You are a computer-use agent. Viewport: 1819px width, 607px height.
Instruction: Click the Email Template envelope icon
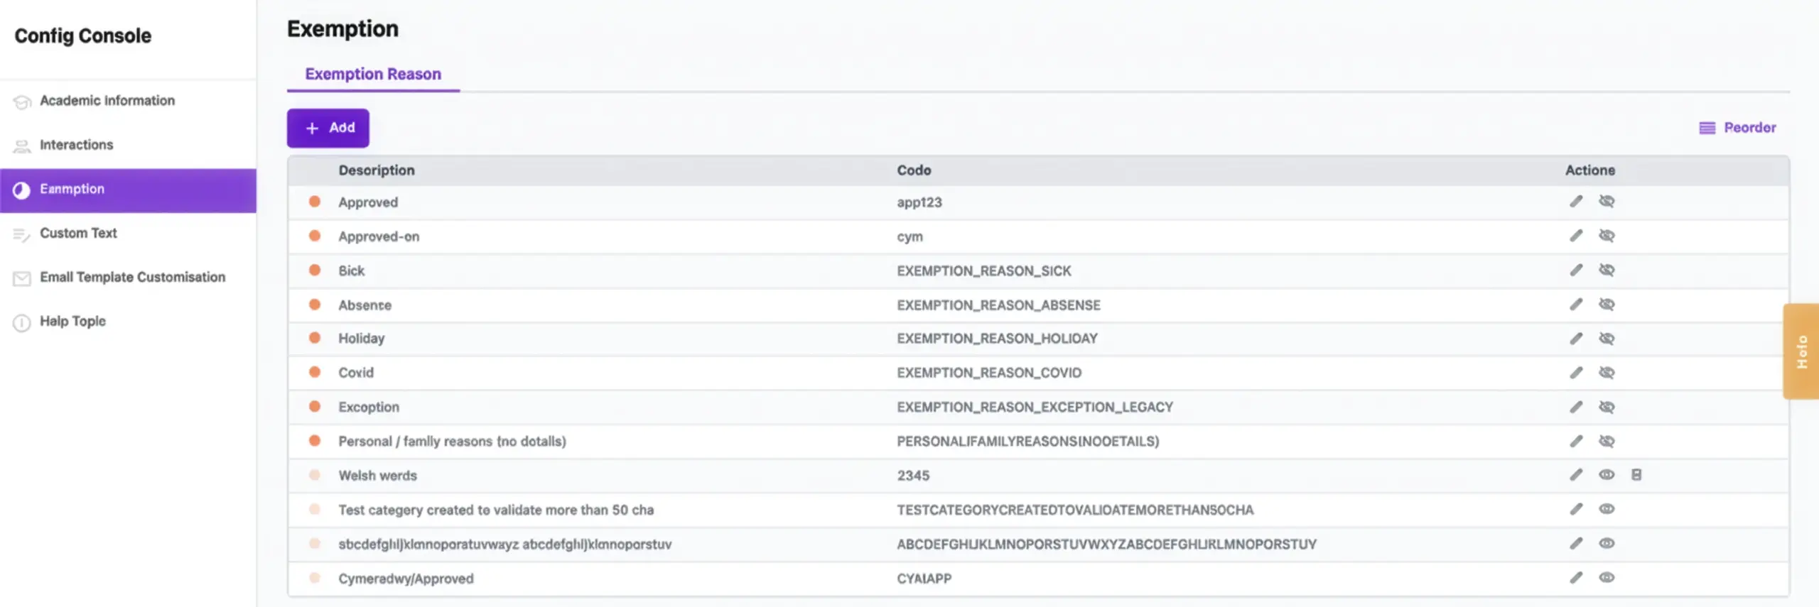pyautogui.click(x=22, y=278)
